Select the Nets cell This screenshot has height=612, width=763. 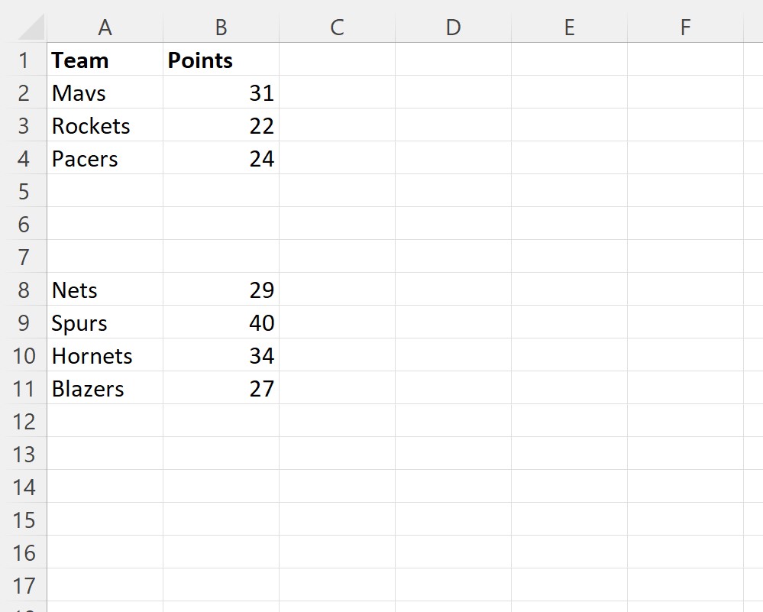pos(105,290)
